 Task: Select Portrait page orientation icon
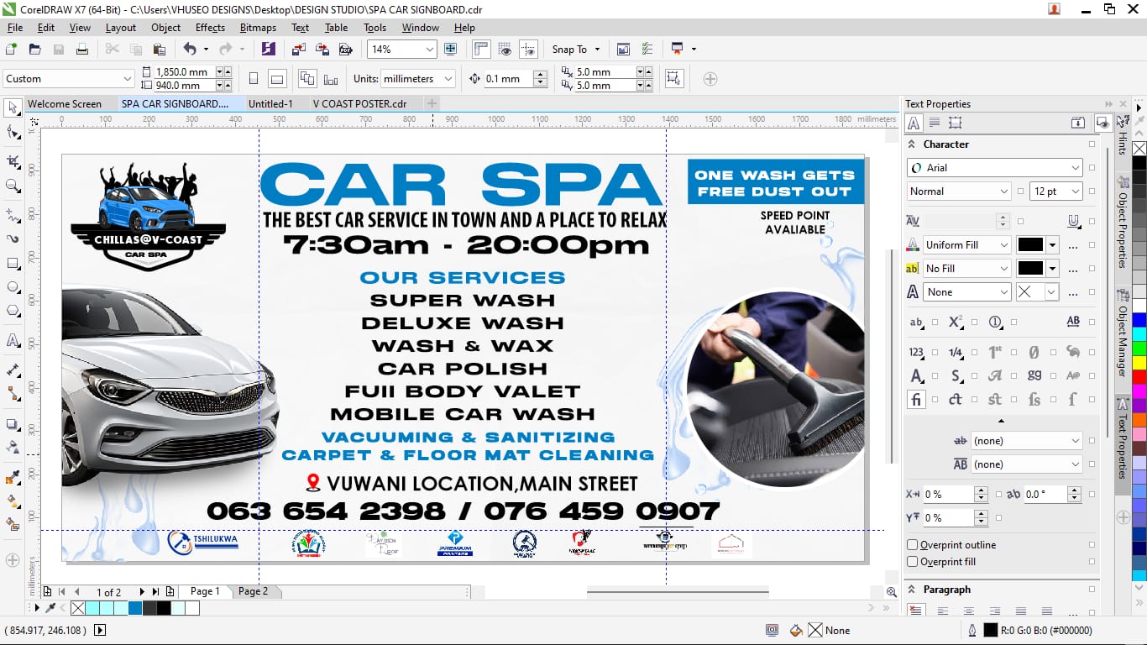(x=254, y=79)
